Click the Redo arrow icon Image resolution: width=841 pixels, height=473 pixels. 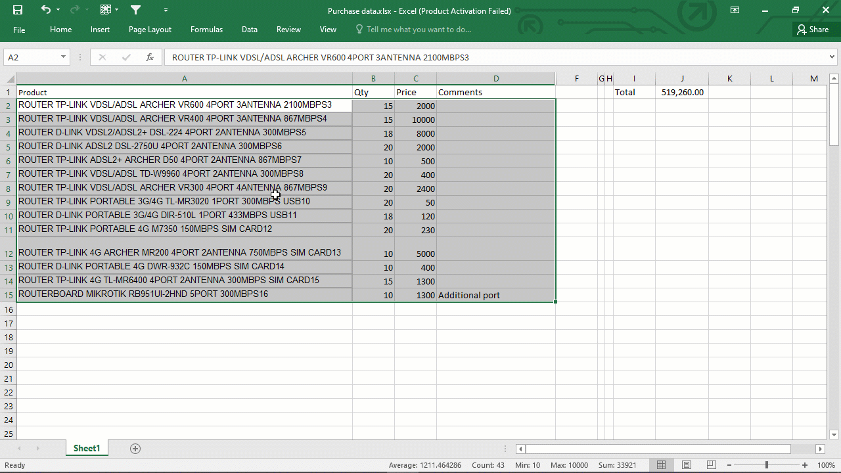tap(74, 10)
